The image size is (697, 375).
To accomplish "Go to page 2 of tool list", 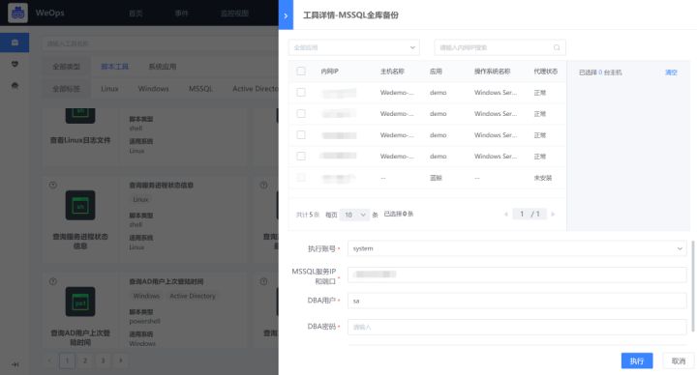I will click(85, 361).
